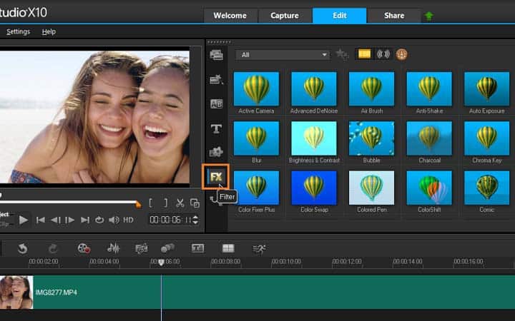Click the timeline ruler at 00:00:10:00
Viewport: 515px width, 321px height.
tap(286, 261)
